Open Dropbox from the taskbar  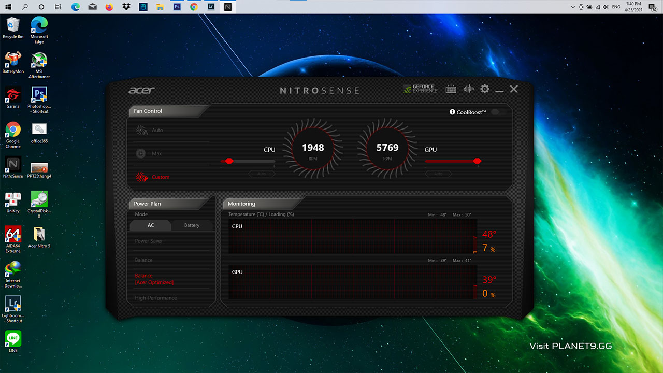[x=126, y=7]
